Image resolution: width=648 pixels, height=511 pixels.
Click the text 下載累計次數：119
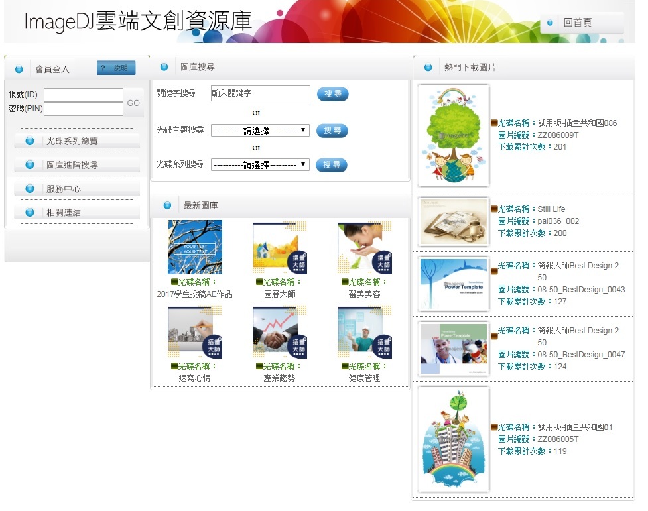[x=533, y=451]
